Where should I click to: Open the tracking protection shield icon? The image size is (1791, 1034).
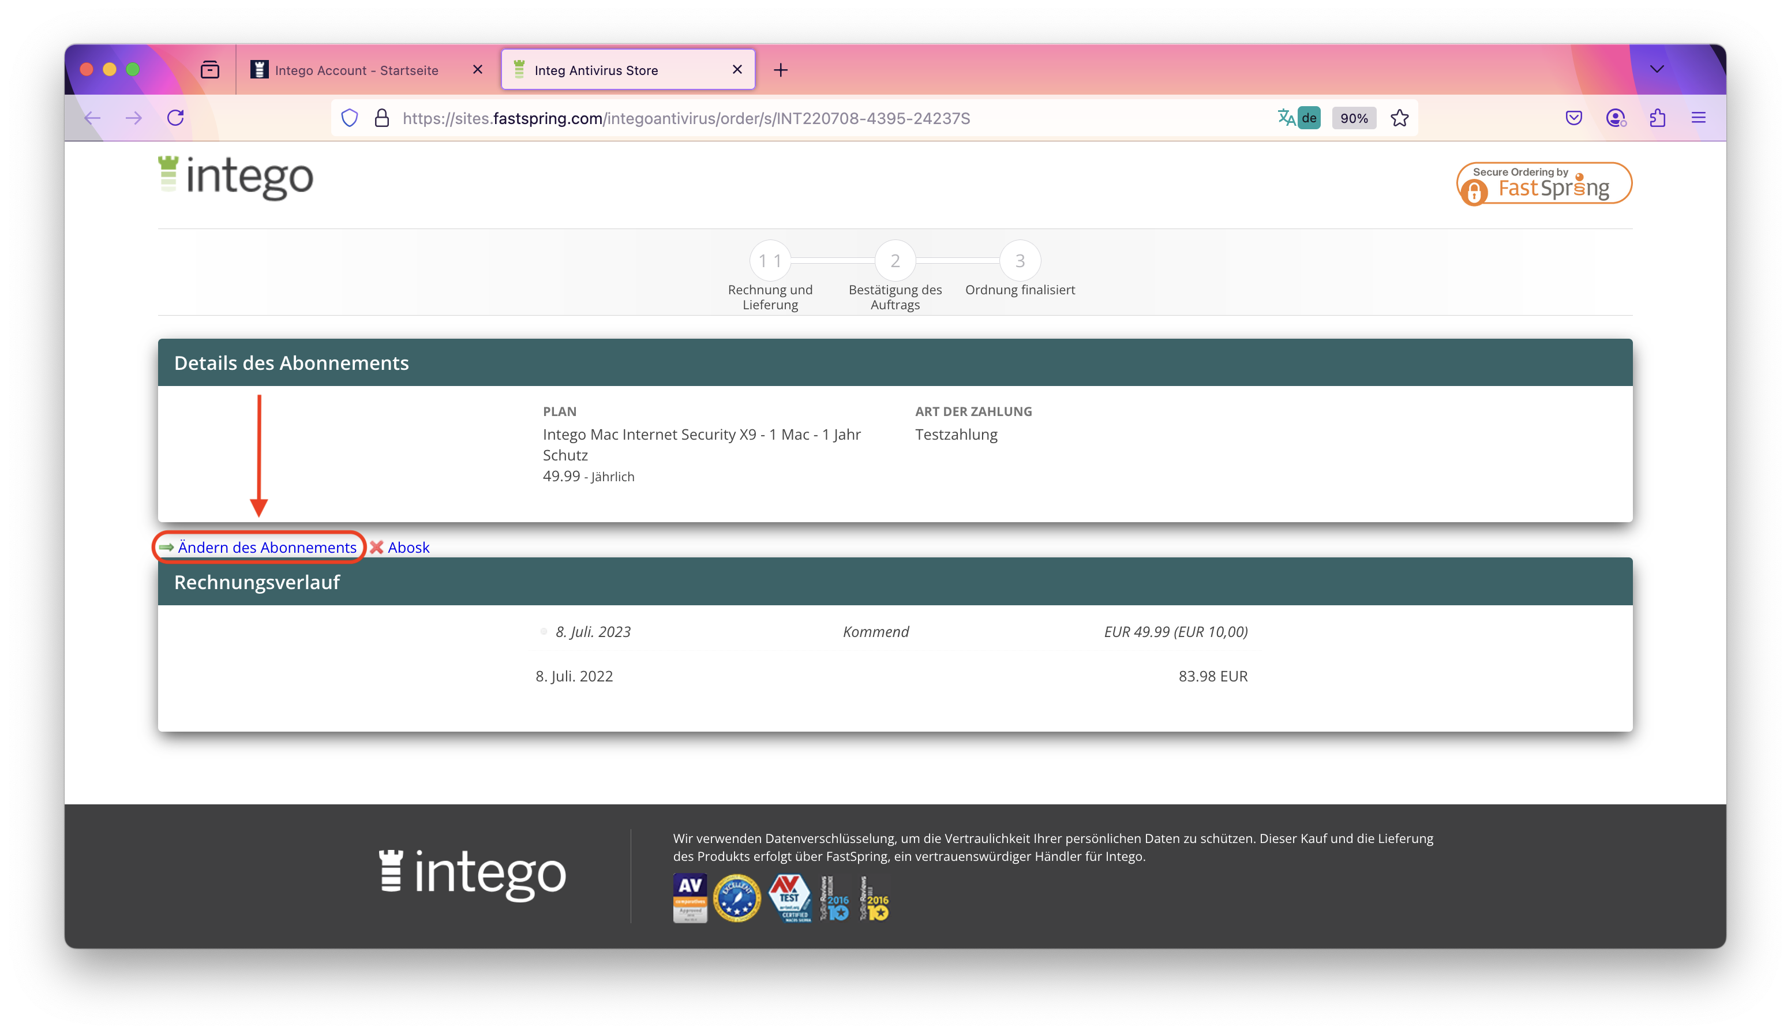point(350,118)
